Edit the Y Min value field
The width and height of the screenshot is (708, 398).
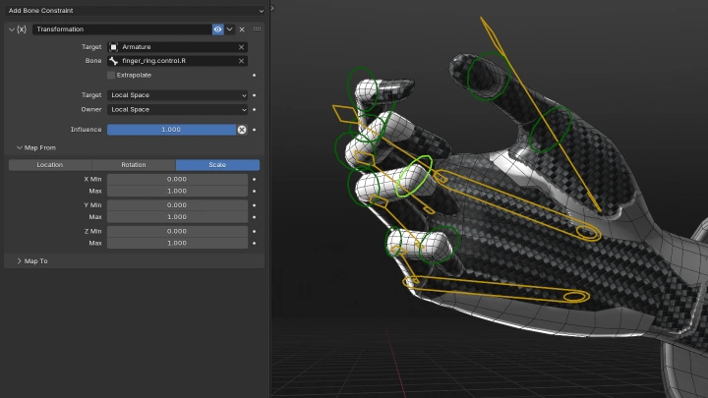177,204
